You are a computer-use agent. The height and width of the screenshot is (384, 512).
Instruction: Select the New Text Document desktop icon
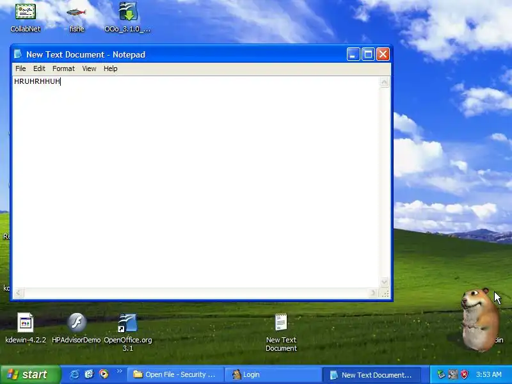(281, 332)
